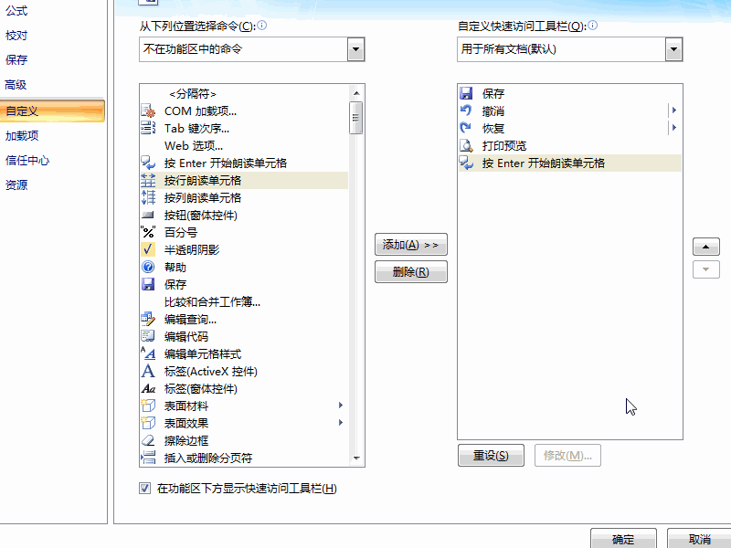
Task: Click the 恢复 redo icon in right list
Action: point(466,128)
